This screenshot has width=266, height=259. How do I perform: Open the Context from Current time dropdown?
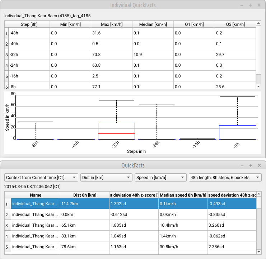[41, 178]
